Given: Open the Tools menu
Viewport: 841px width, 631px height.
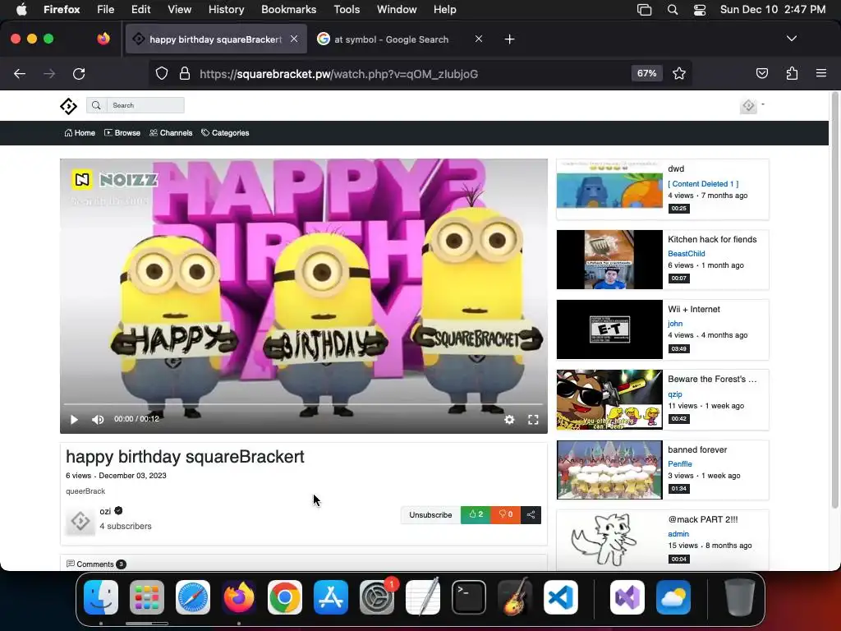Looking at the screenshot, I should coord(347,10).
